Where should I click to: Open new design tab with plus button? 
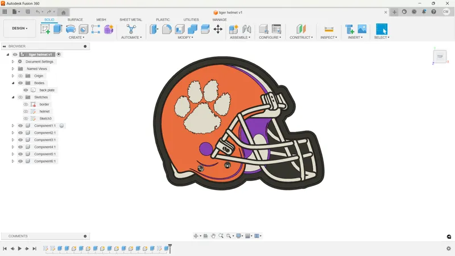394,12
